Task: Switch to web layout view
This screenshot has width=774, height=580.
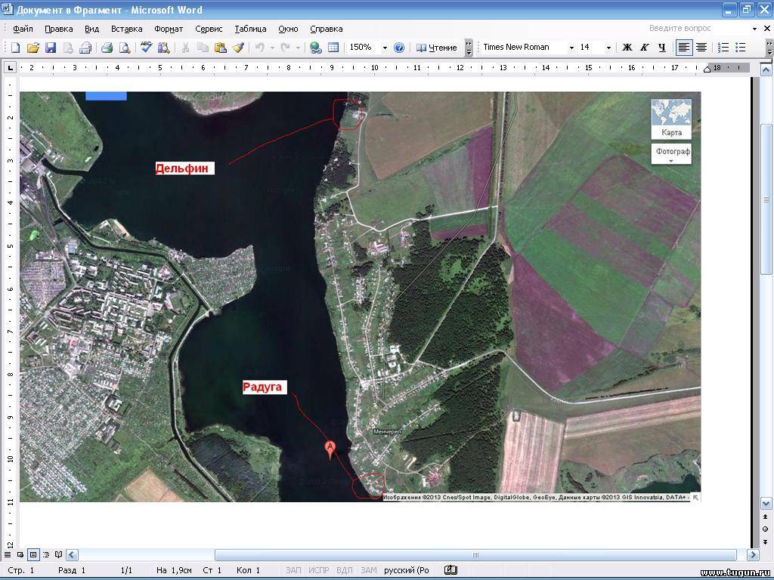Action: click(20, 555)
